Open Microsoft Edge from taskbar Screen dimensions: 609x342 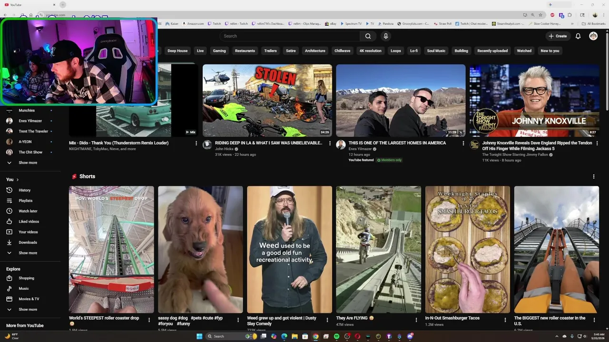(284, 336)
